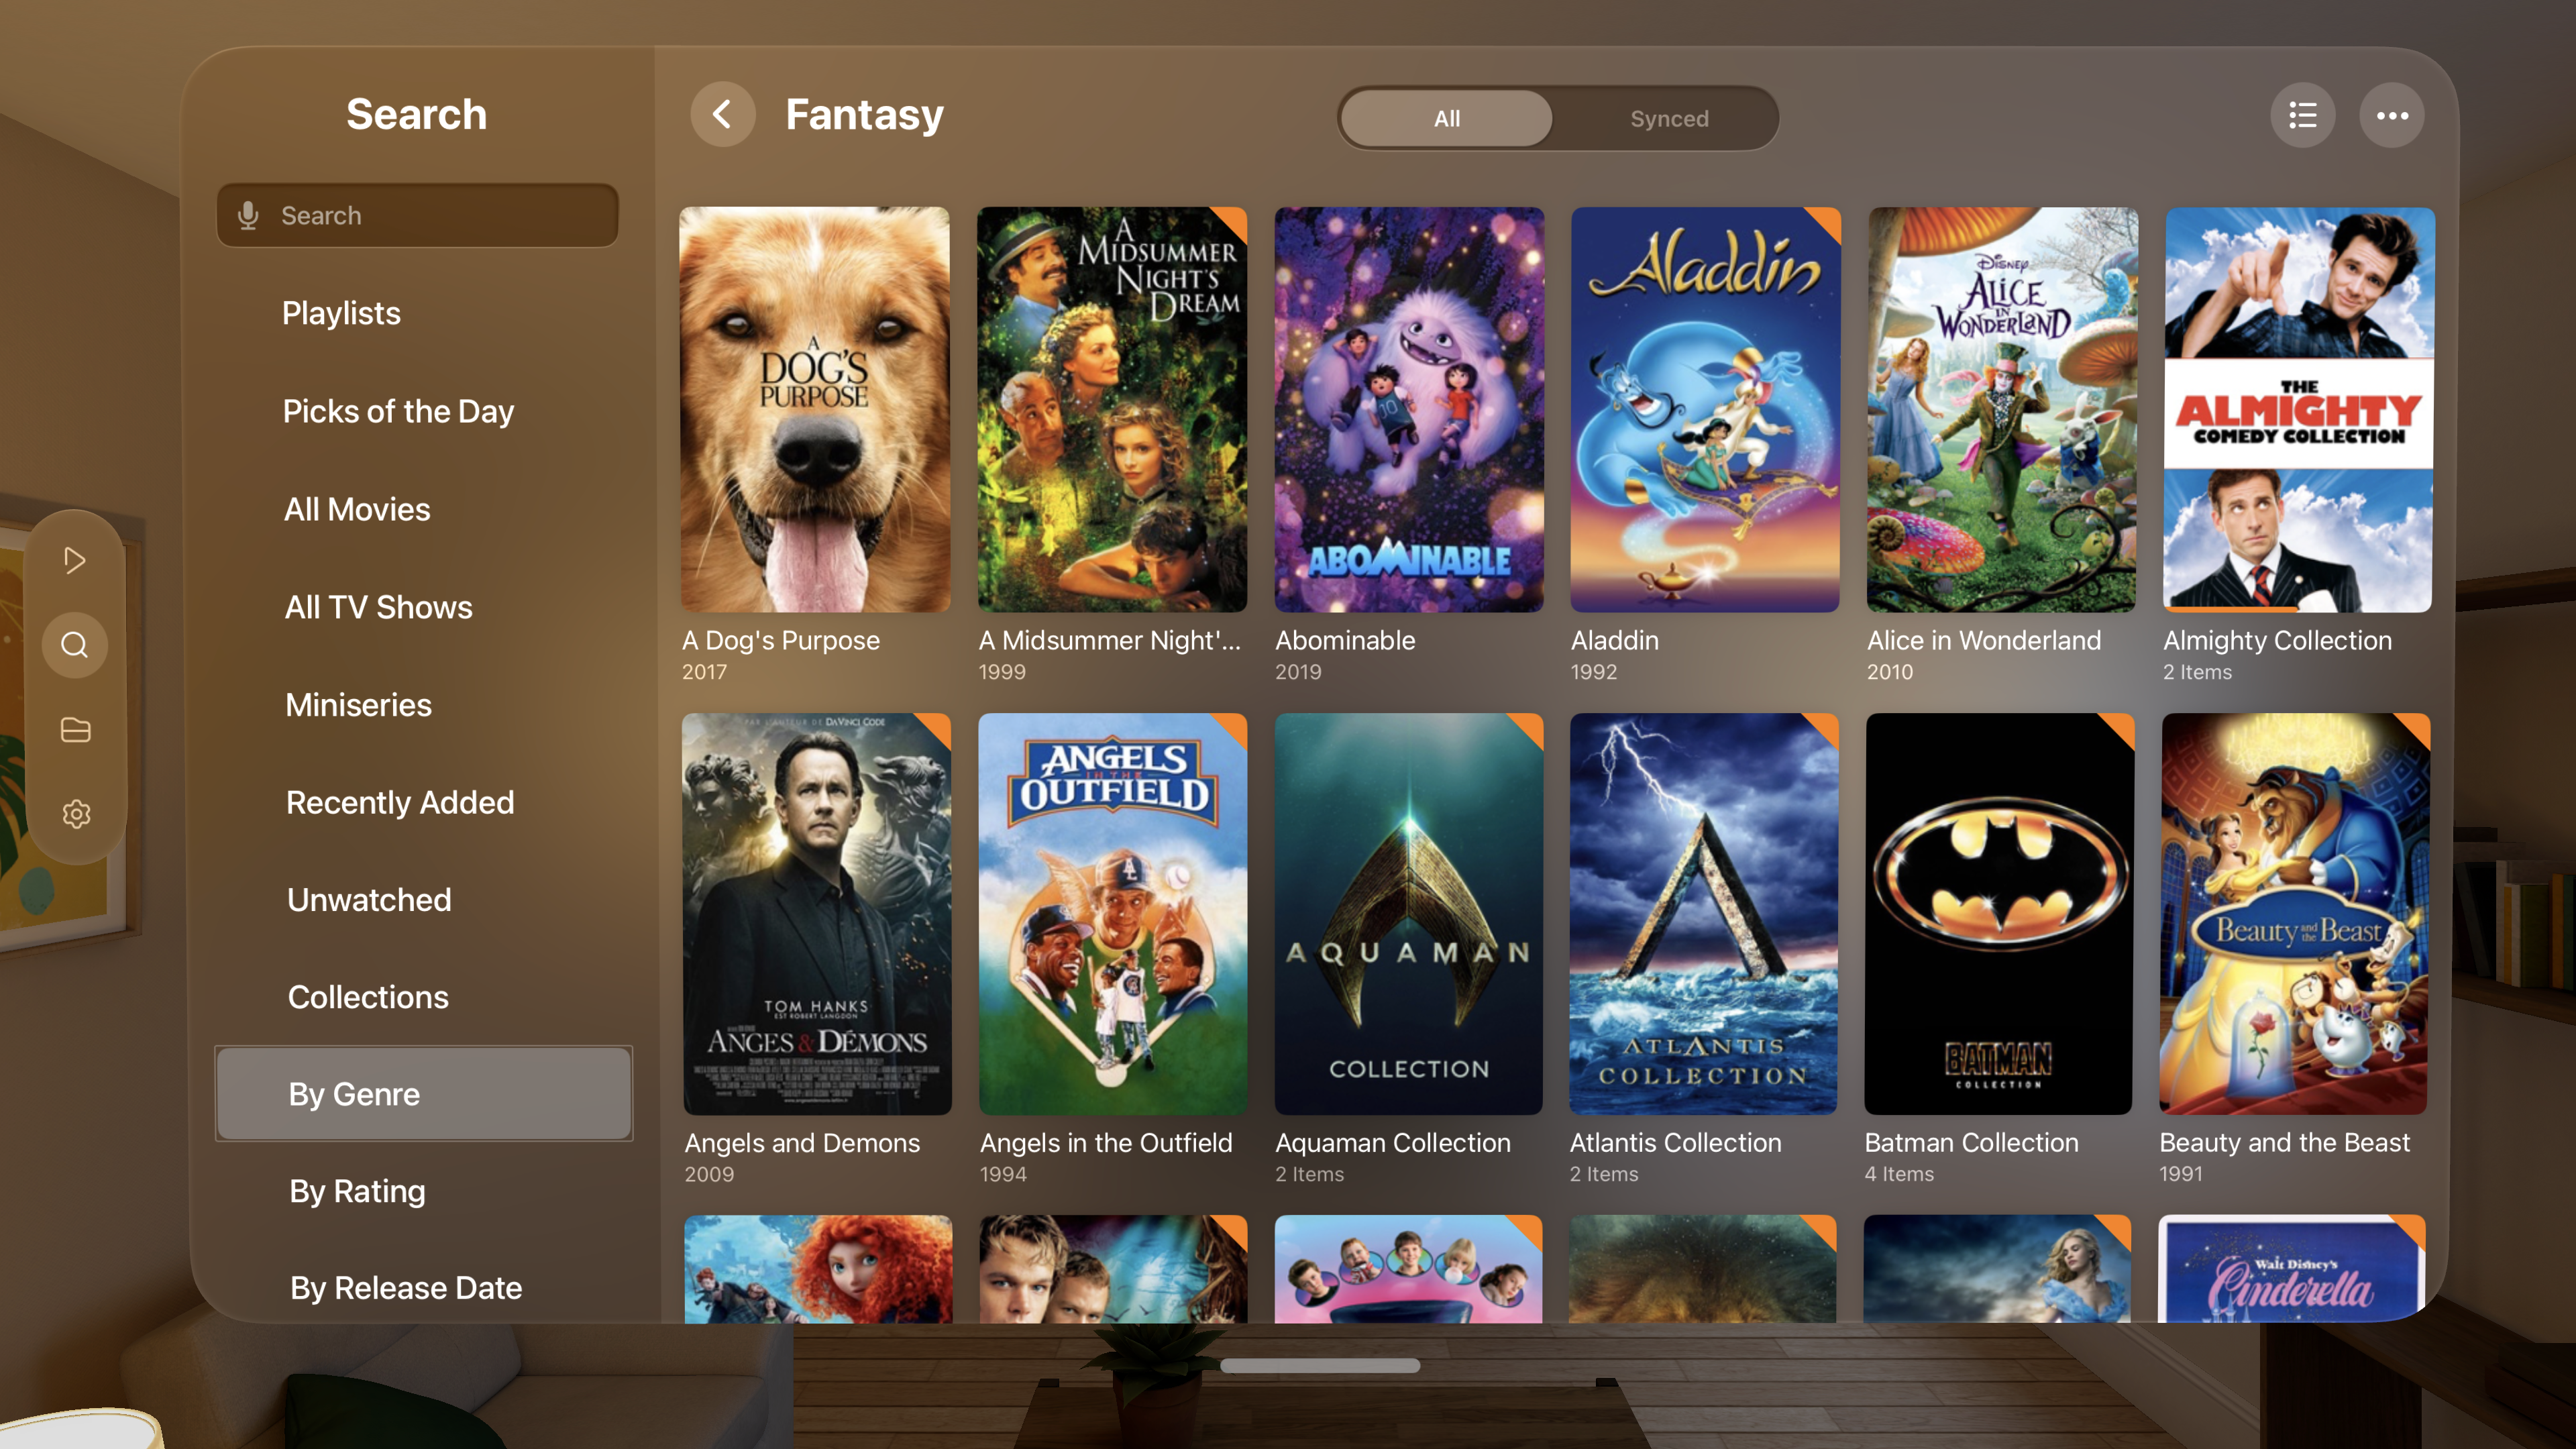Open the Atlantis Collection poster
Image resolution: width=2576 pixels, height=1449 pixels.
[x=1704, y=914]
